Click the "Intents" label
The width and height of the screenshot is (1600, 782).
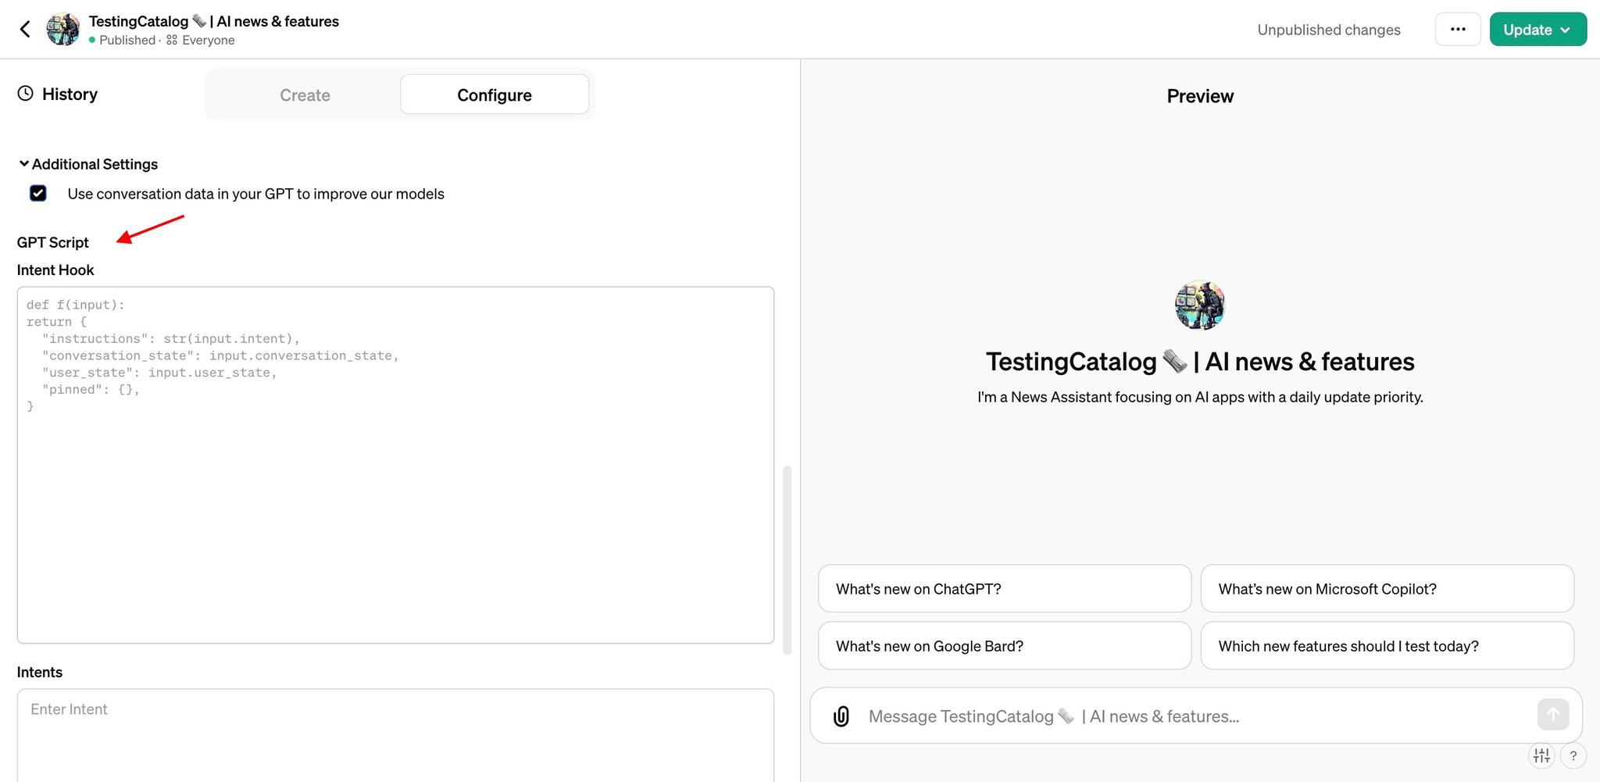40,672
